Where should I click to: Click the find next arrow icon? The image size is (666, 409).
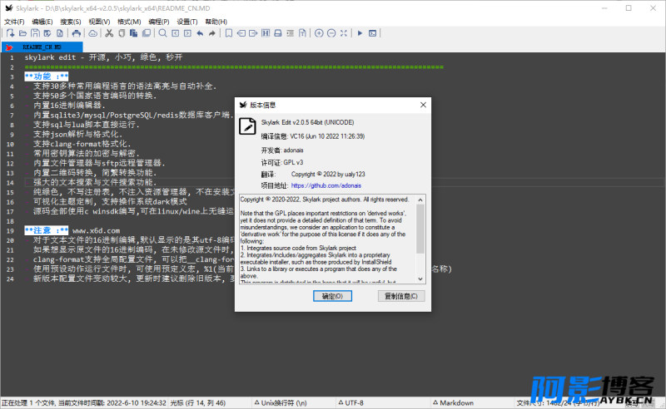(187, 33)
